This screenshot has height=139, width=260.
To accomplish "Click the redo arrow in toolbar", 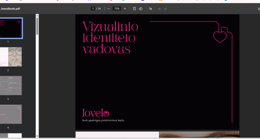I will [166, 9].
